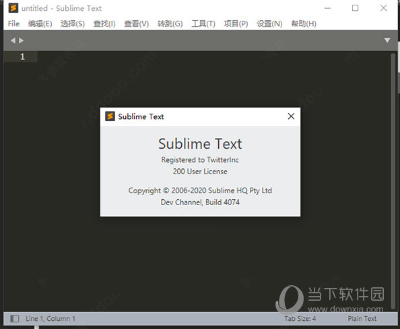Click the previous tab left arrow

pyautogui.click(x=13, y=40)
